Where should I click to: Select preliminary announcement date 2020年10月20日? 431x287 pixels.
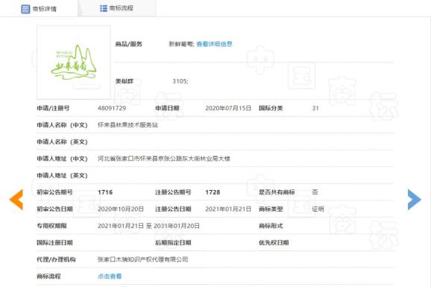[x=121, y=209]
